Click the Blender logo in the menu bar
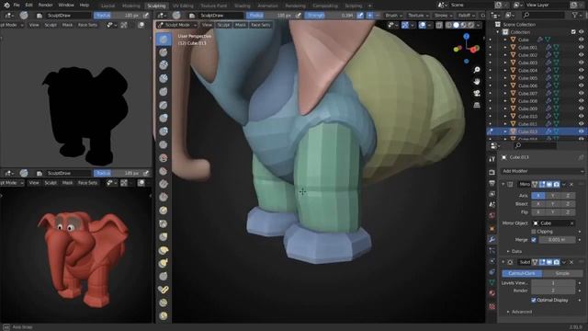588x331 pixels. (x=6, y=6)
